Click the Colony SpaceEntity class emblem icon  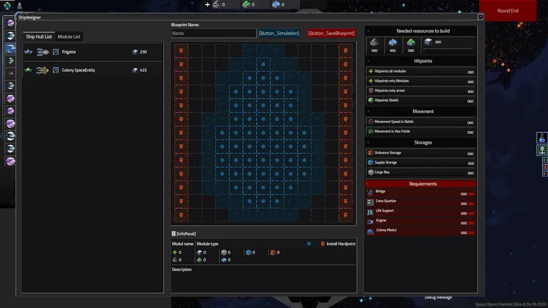coord(28,70)
